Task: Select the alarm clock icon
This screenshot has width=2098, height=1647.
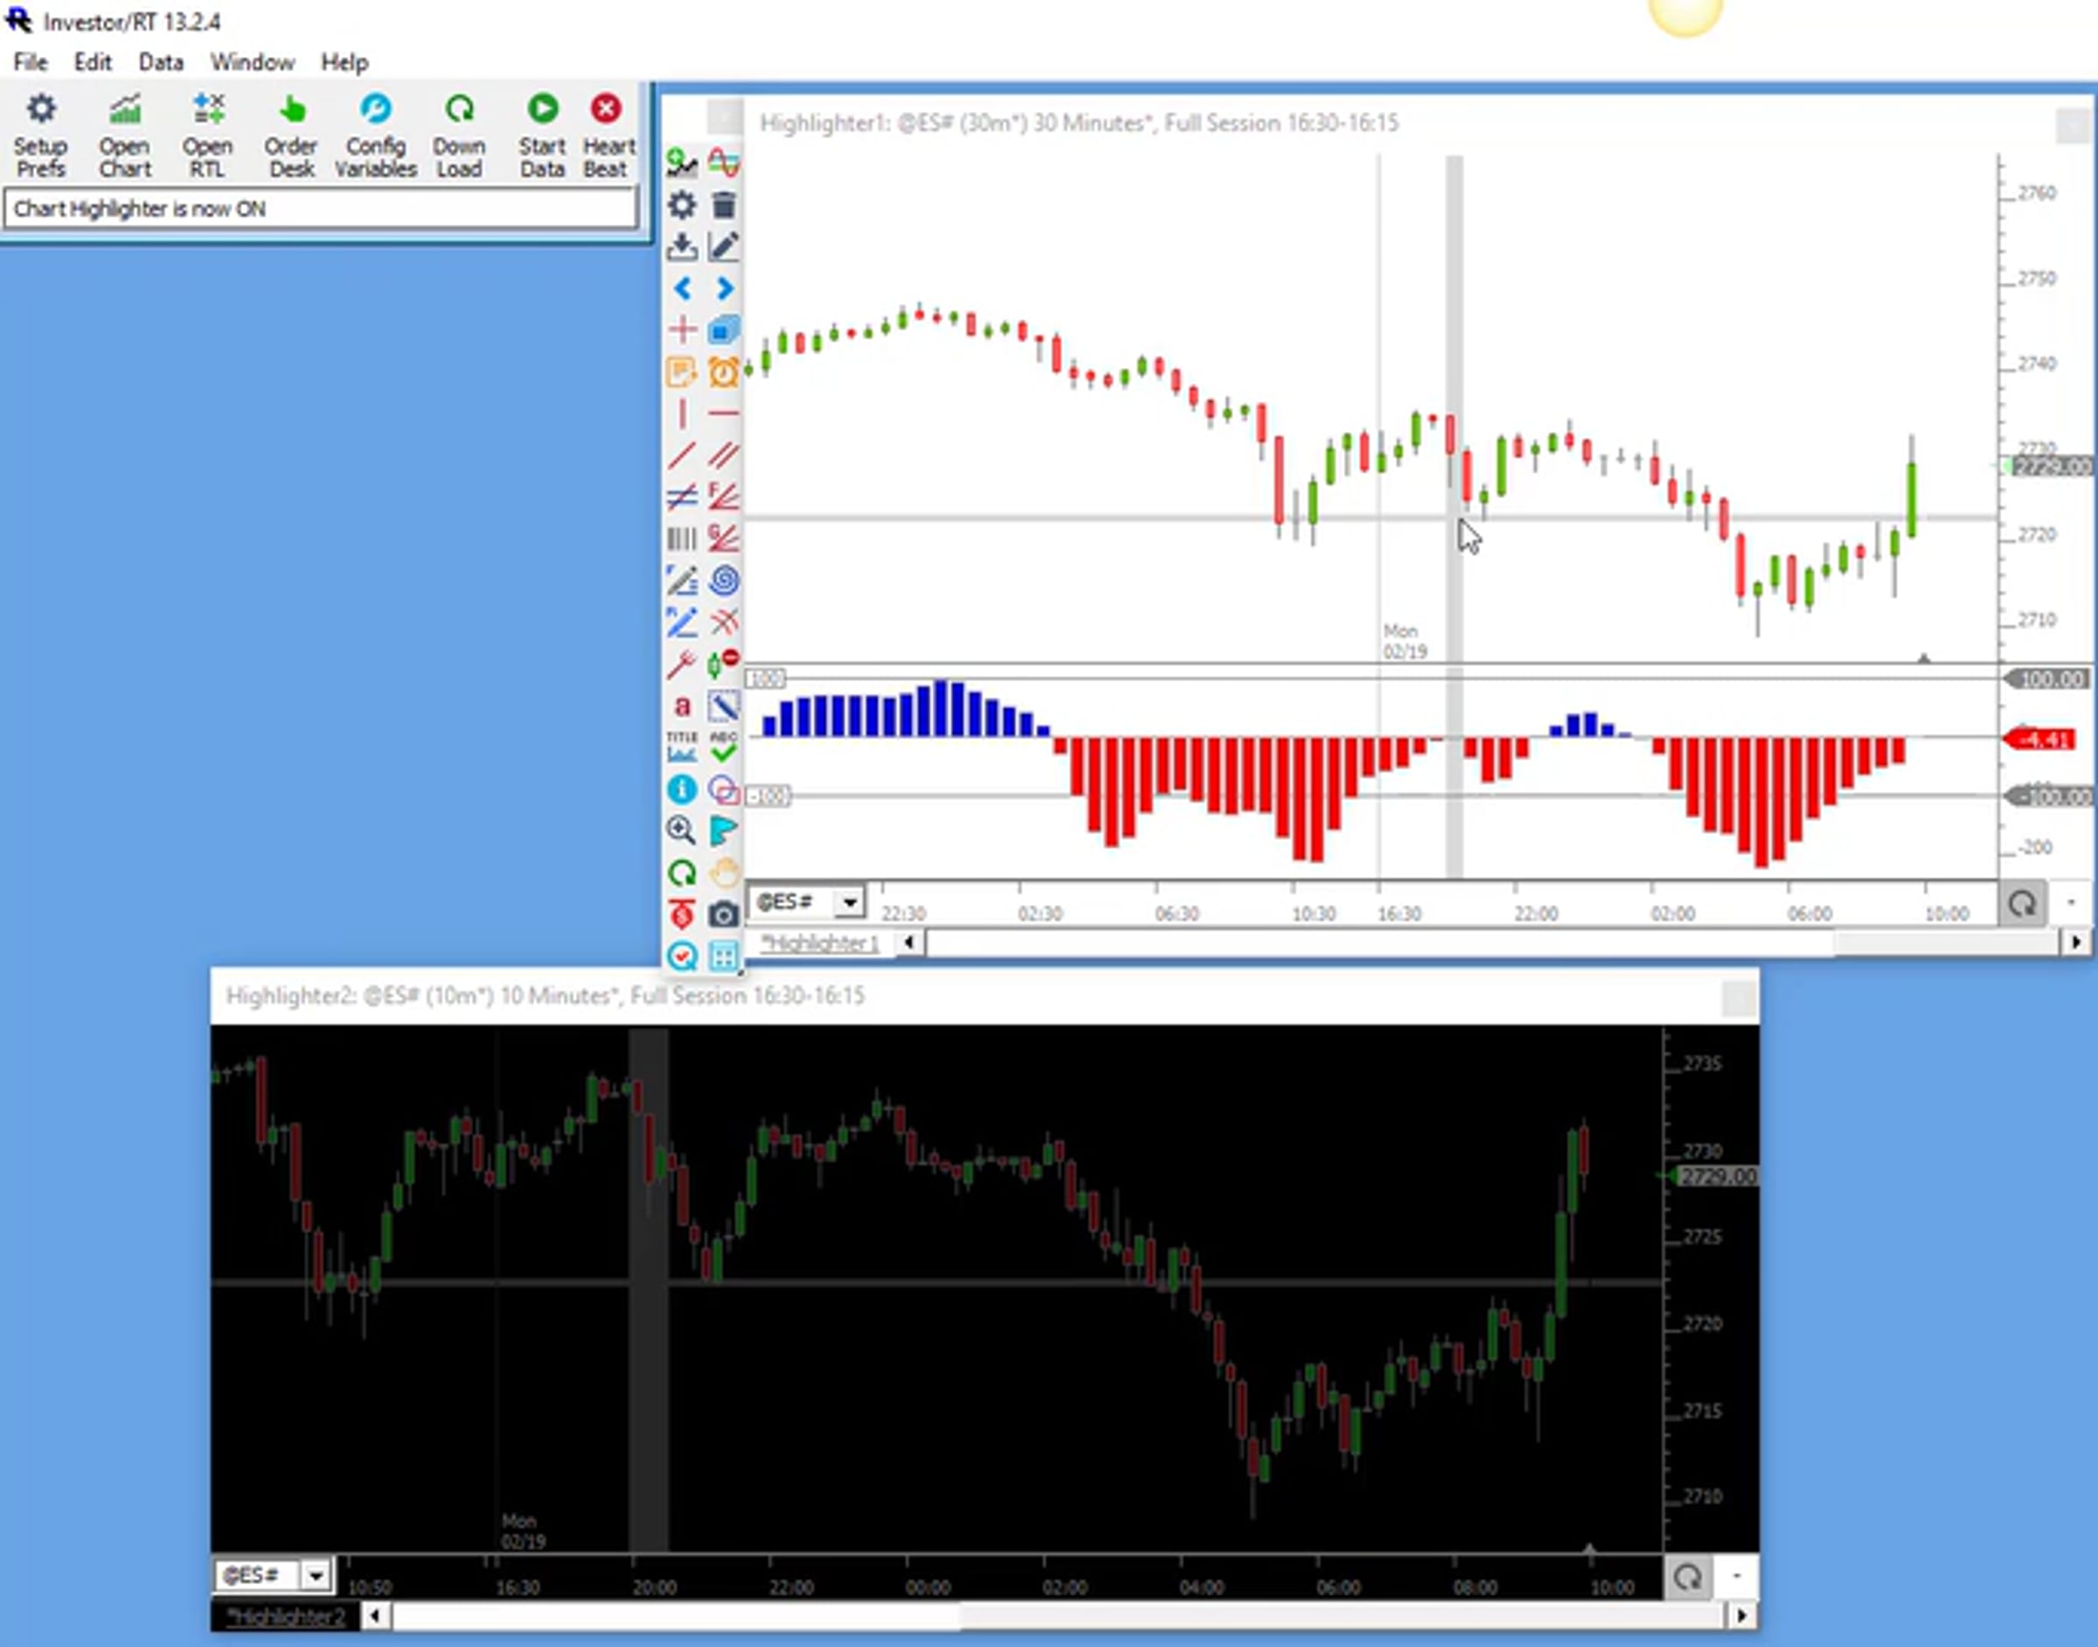Action: [724, 372]
